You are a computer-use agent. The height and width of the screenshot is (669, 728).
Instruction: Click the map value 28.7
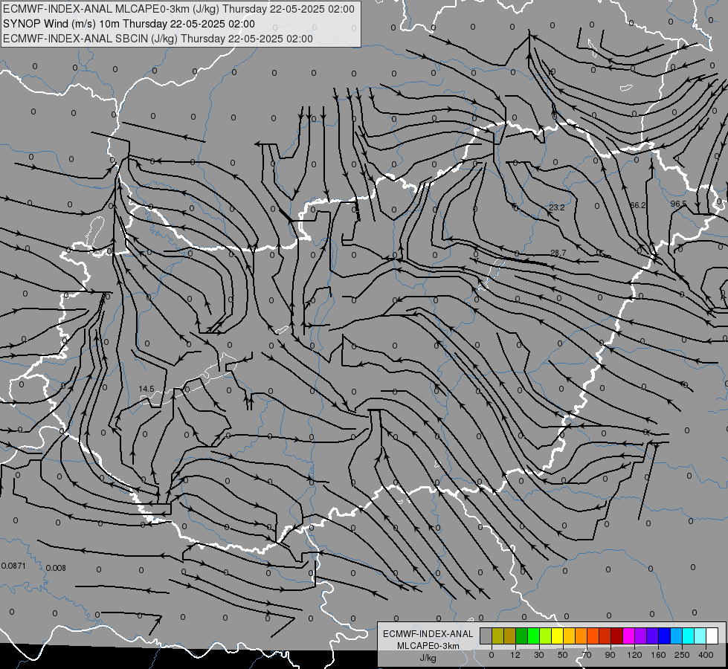tap(558, 253)
